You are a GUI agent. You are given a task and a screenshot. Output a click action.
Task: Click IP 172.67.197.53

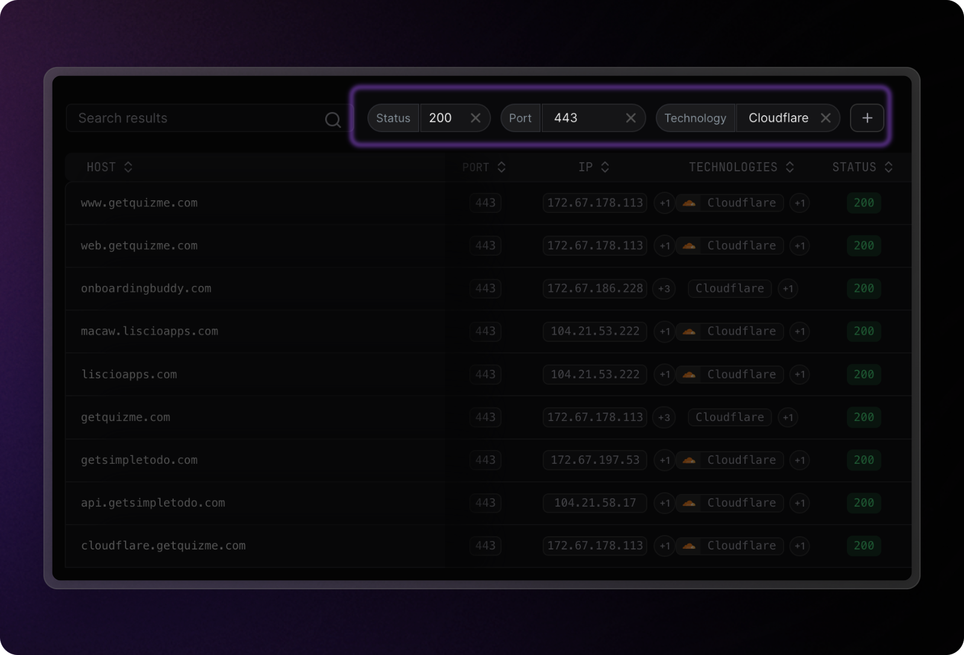coord(595,460)
